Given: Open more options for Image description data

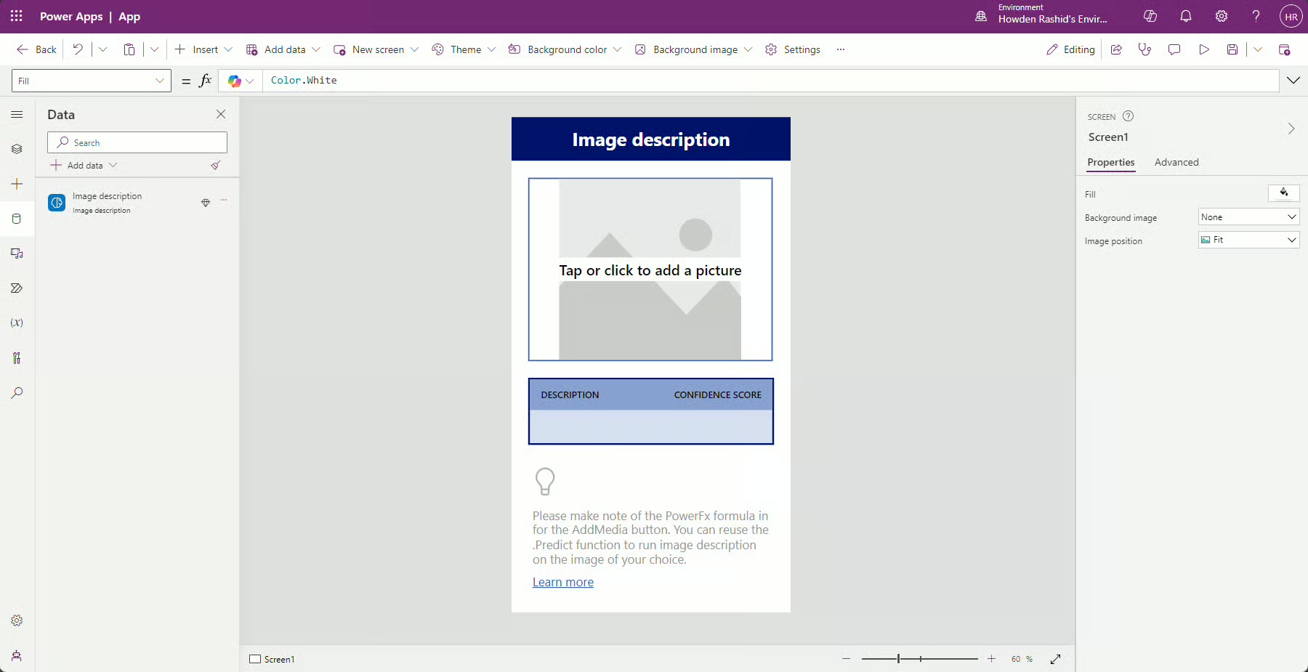Looking at the screenshot, I should [224, 201].
